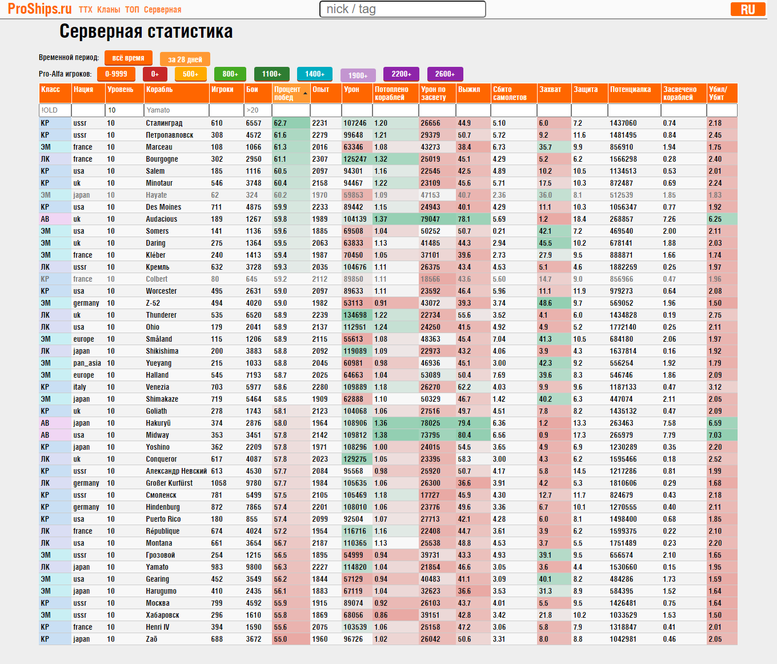Sort by the Потенциалка column header
This screenshot has height=664, width=777.
click(x=630, y=90)
